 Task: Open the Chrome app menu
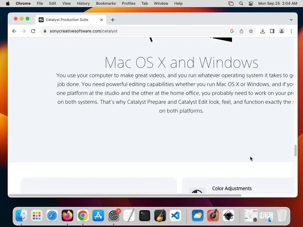(23, 4)
